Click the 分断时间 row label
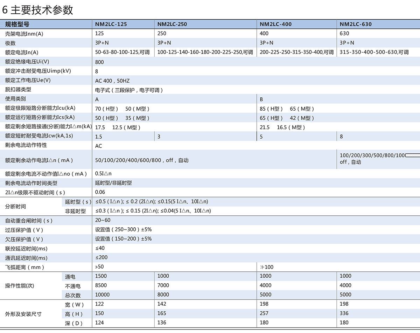 [15, 206]
